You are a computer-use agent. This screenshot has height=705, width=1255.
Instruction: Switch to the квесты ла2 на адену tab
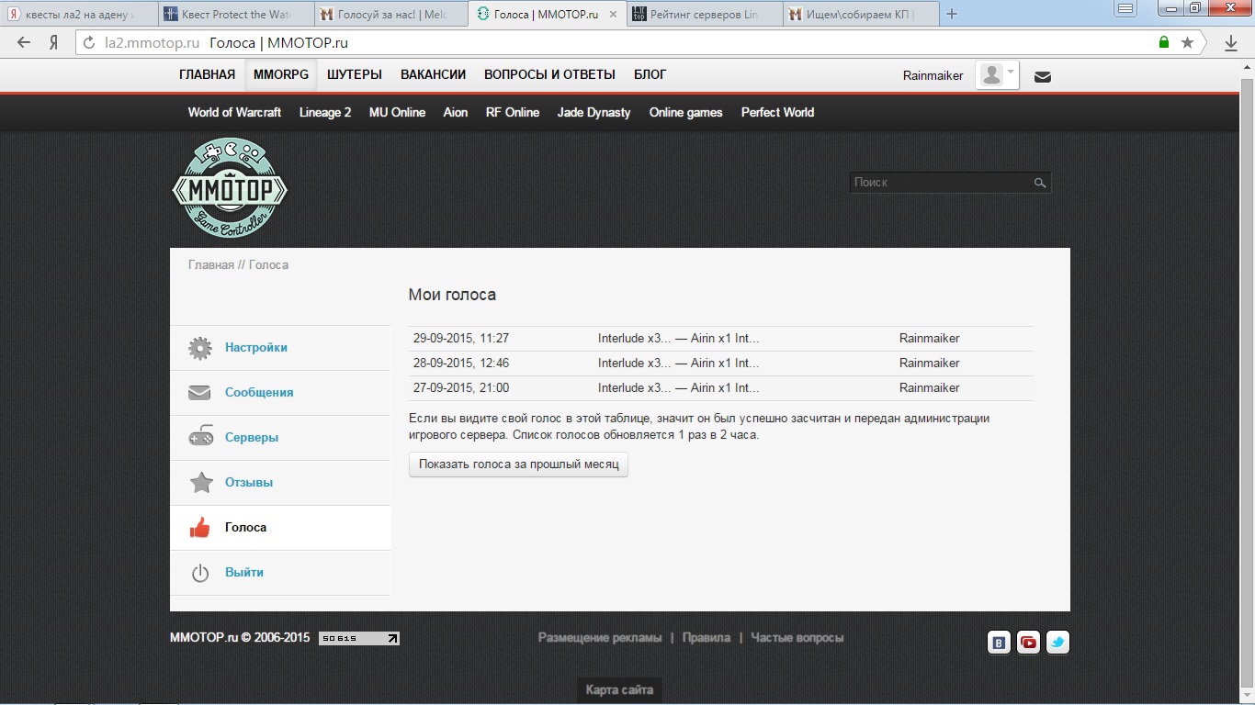tap(78, 15)
